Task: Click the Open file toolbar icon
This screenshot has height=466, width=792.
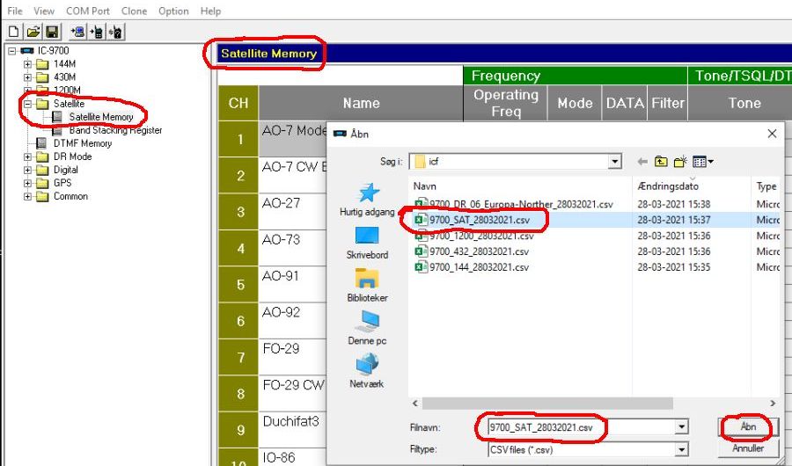Action: pos(33,32)
